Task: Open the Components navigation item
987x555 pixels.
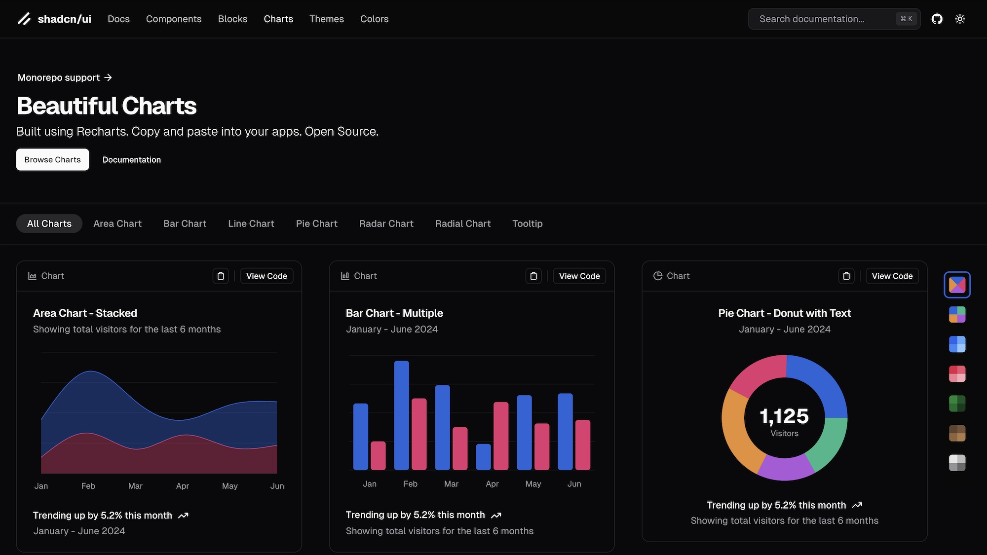Action: click(x=174, y=19)
